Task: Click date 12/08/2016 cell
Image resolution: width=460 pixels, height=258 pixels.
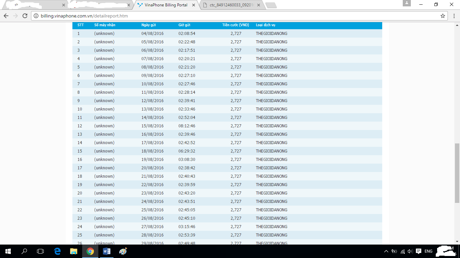Action: point(153,101)
